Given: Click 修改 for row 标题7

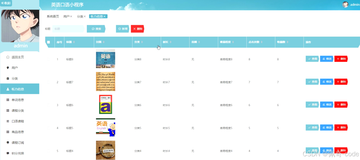Looking at the screenshot, I should 327,82.
